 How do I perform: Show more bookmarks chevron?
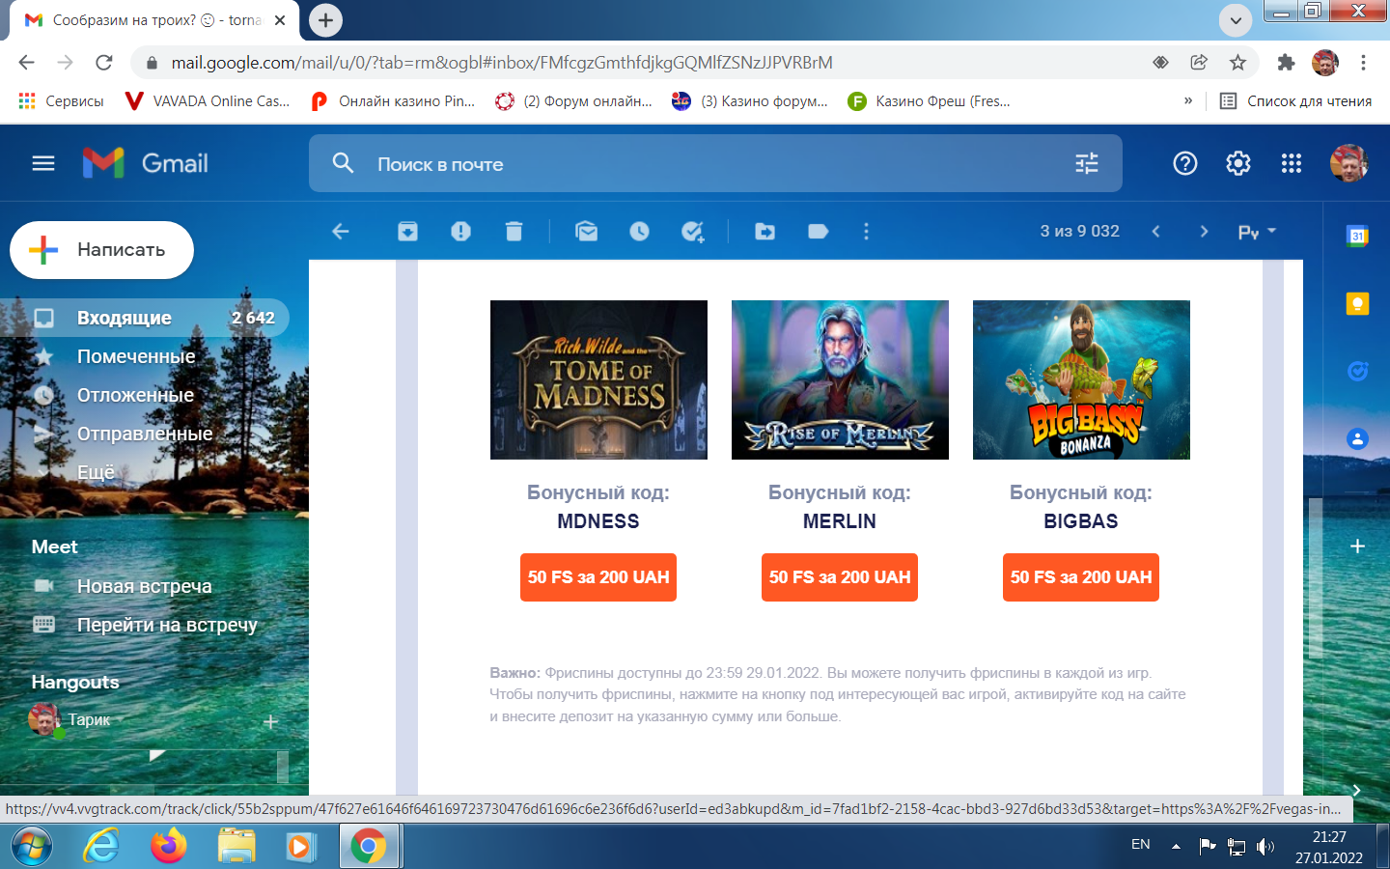[1188, 100]
